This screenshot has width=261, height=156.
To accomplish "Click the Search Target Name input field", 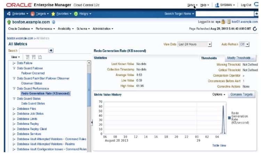I will coord(225,14).
